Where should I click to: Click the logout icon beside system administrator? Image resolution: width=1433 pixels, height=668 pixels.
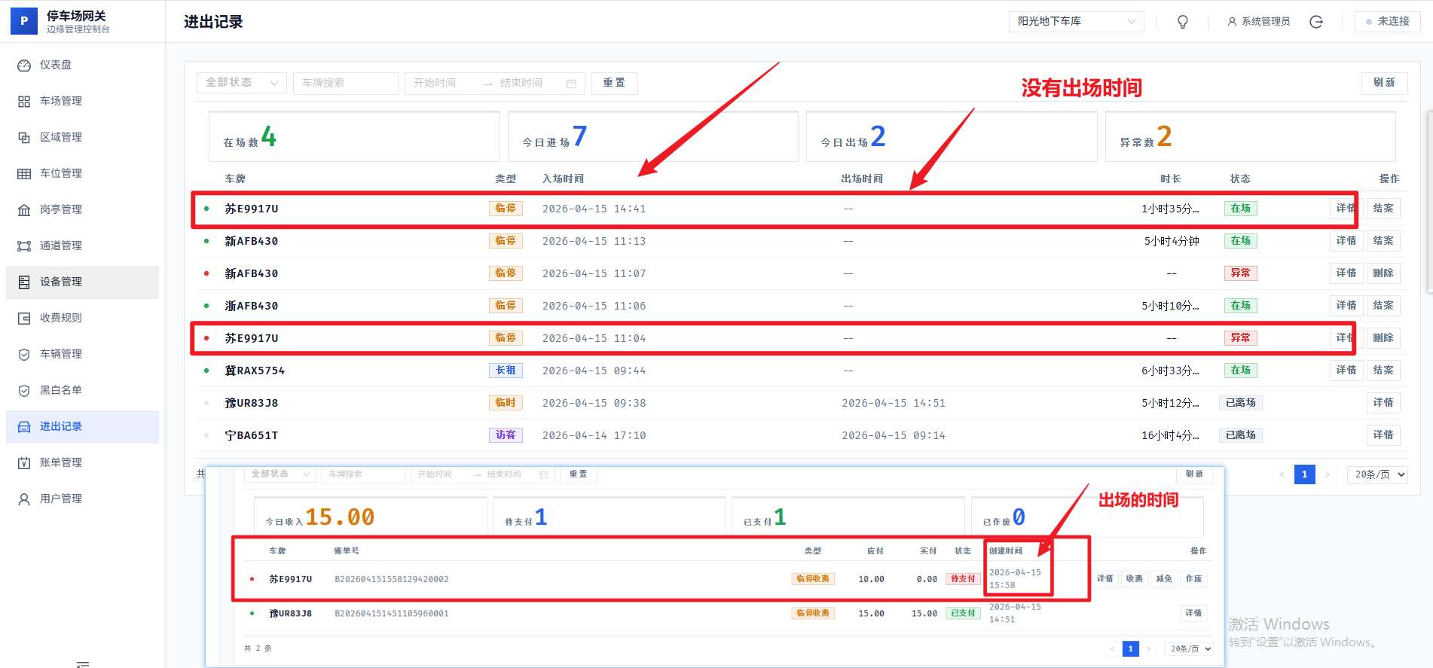1316,22
